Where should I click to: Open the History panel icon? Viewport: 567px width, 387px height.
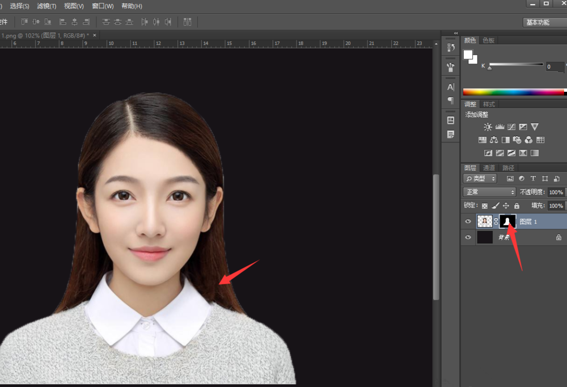(451, 48)
